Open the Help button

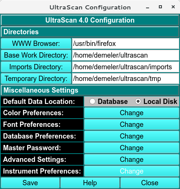tap(90, 183)
